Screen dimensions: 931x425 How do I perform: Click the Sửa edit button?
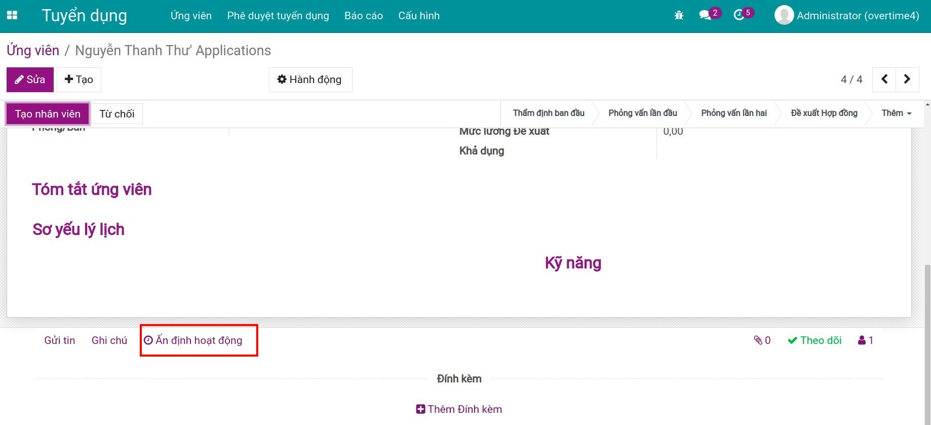[x=30, y=80]
